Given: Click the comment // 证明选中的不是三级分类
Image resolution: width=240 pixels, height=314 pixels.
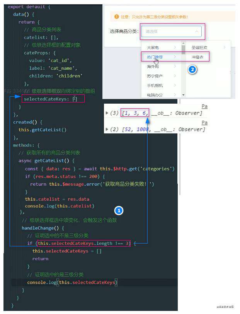Looking at the screenshot, I should pos(58,236).
